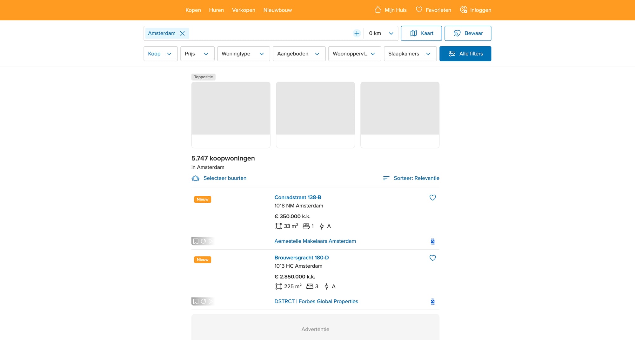Favorite the Conradstraat 138-B listing
Viewport: 635px width, 340px height.
pos(432,198)
